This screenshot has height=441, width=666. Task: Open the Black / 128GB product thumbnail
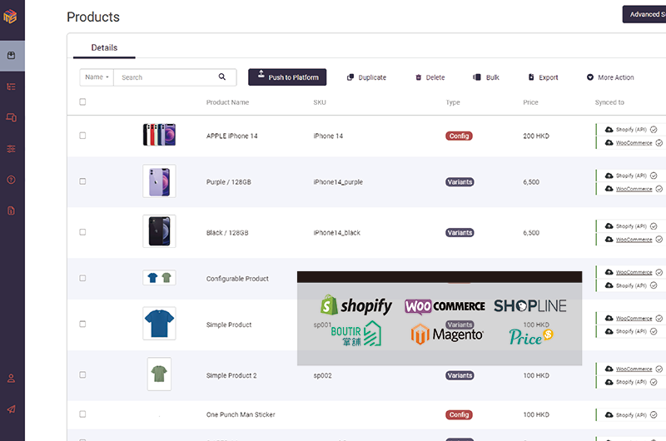(159, 232)
